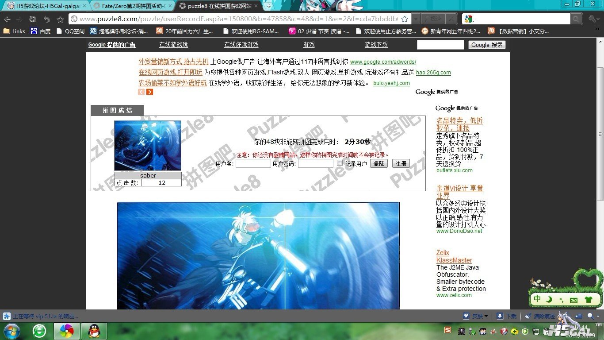Click the saber puzzle thumbnail image
Image resolution: width=604 pixels, height=340 pixels.
148,146
